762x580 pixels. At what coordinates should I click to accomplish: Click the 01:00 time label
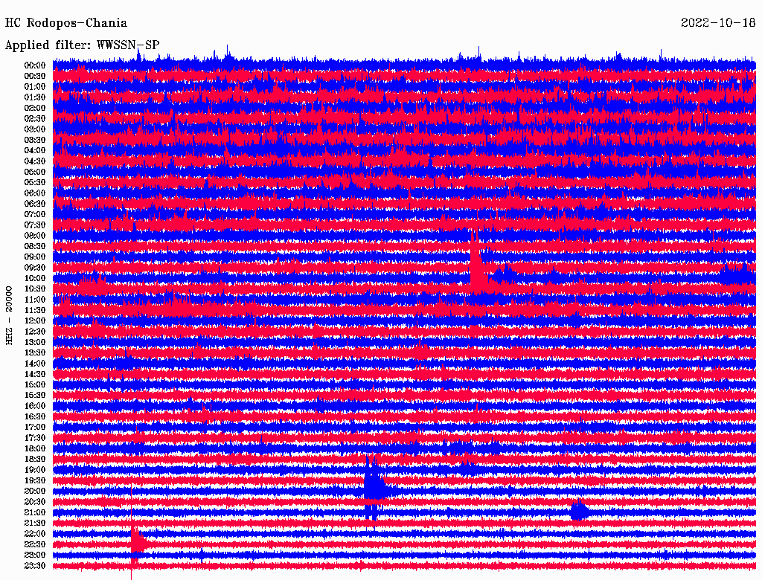[35, 86]
